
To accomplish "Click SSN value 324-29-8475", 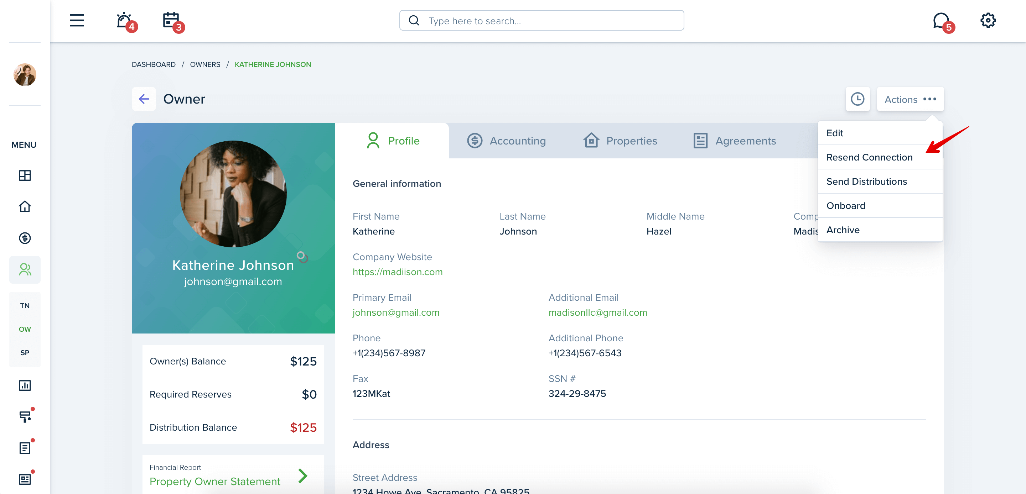I will click(577, 394).
